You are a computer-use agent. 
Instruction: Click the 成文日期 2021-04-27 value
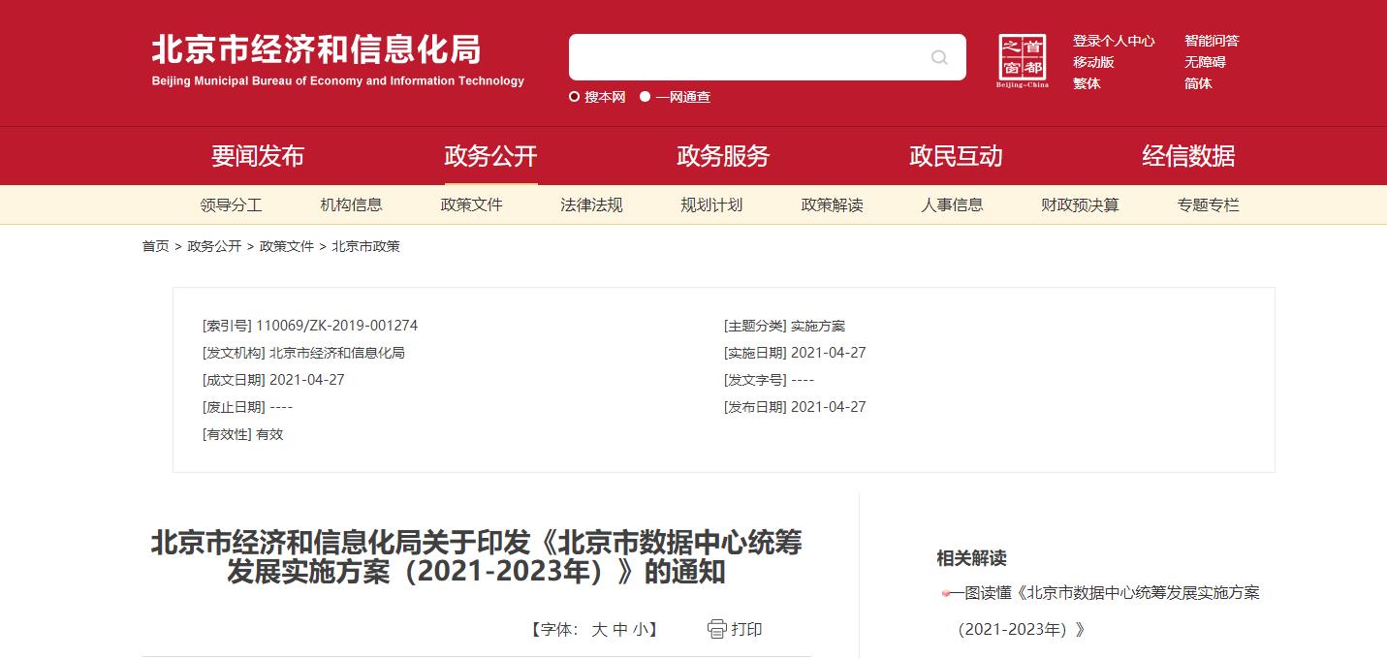click(306, 380)
